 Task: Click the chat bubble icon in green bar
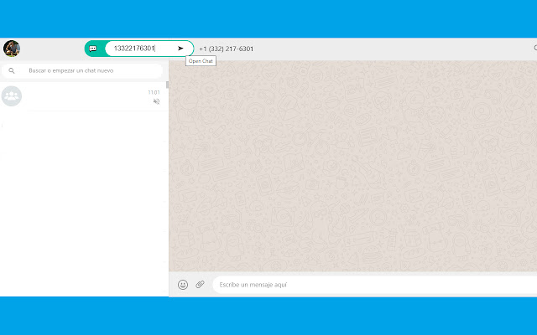pos(93,49)
